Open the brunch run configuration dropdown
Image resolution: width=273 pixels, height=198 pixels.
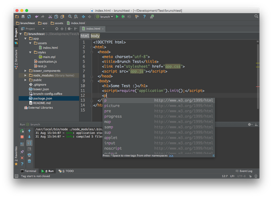point(105,17)
